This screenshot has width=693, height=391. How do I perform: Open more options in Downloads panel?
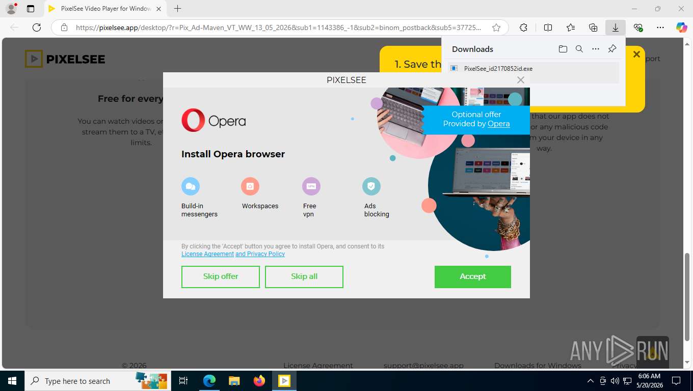(595, 49)
